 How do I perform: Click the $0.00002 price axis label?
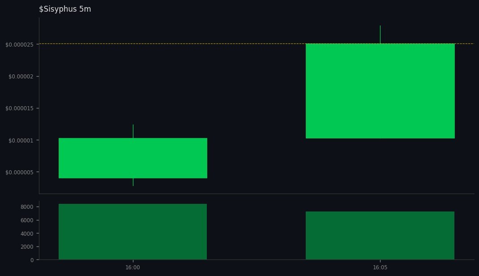(21, 77)
